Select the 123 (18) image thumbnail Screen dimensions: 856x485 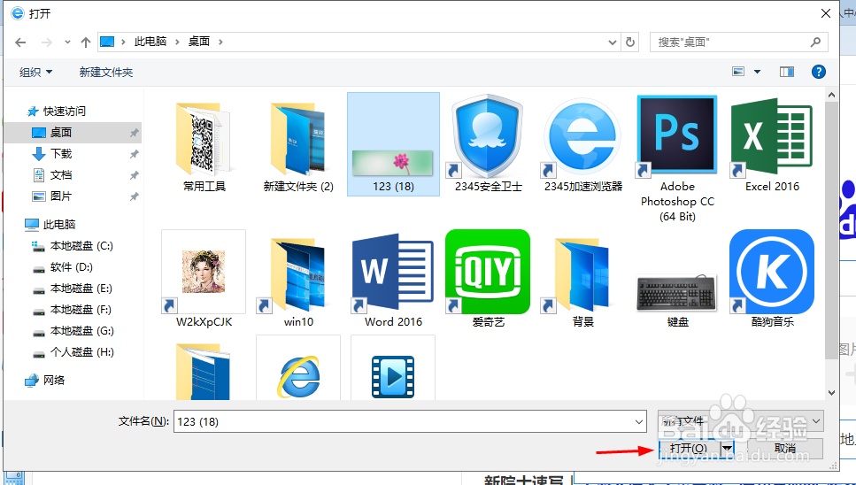(393, 144)
